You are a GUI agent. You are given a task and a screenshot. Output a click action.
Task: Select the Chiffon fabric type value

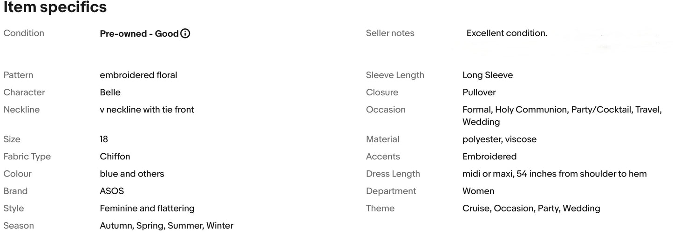tap(115, 157)
